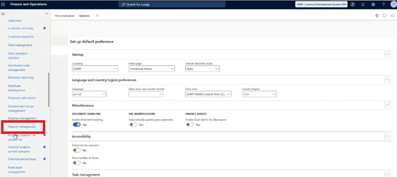Open the Options menu tab
Image resolution: width=397 pixels, height=177 pixels.
[x=84, y=16]
